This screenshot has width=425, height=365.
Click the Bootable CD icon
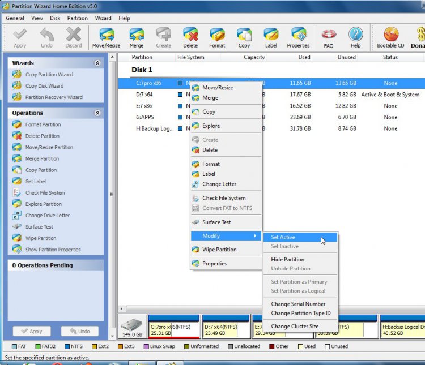[390, 38]
